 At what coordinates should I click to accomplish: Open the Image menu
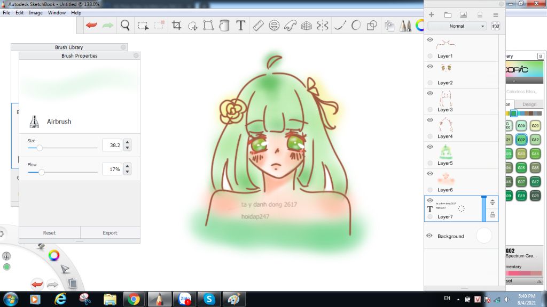click(x=36, y=13)
